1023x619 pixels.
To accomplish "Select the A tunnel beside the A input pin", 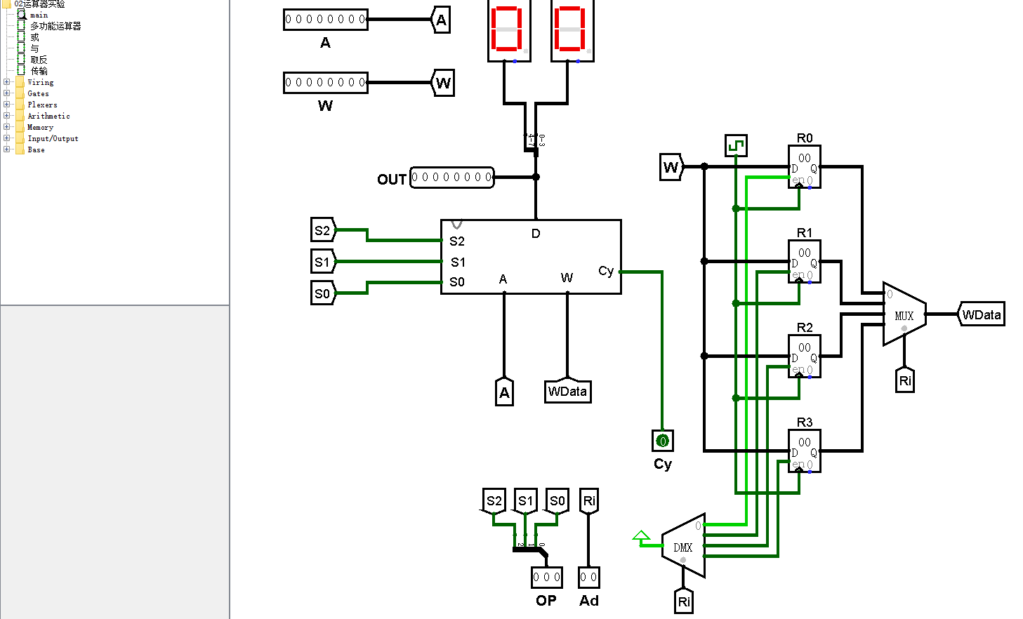I will pyautogui.click(x=441, y=20).
